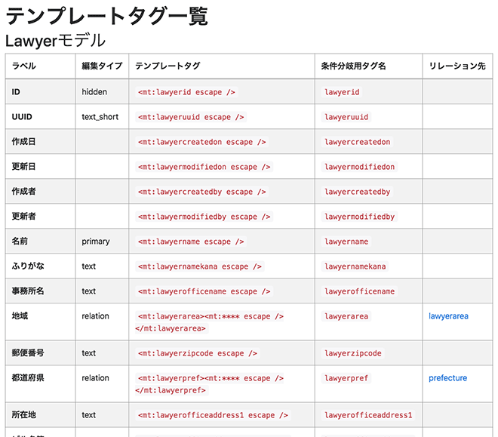Select the 更新者 label cell
Screen dimensions: 498x437
coord(40,217)
